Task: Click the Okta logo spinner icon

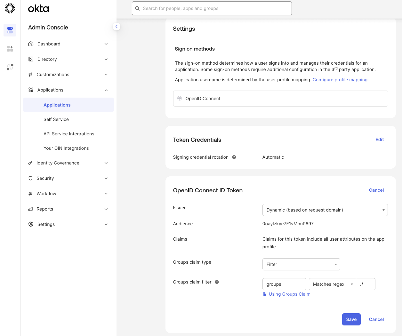Action: tap(10, 8)
